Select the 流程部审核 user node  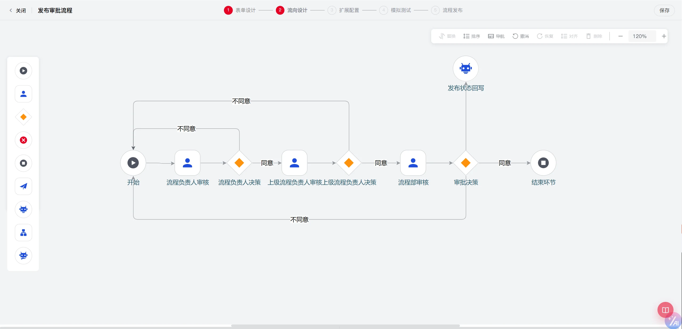click(413, 163)
